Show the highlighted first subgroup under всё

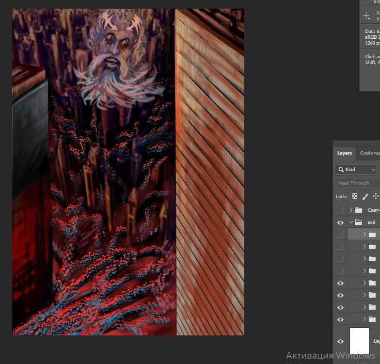pyautogui.click(x=340, y=235)
